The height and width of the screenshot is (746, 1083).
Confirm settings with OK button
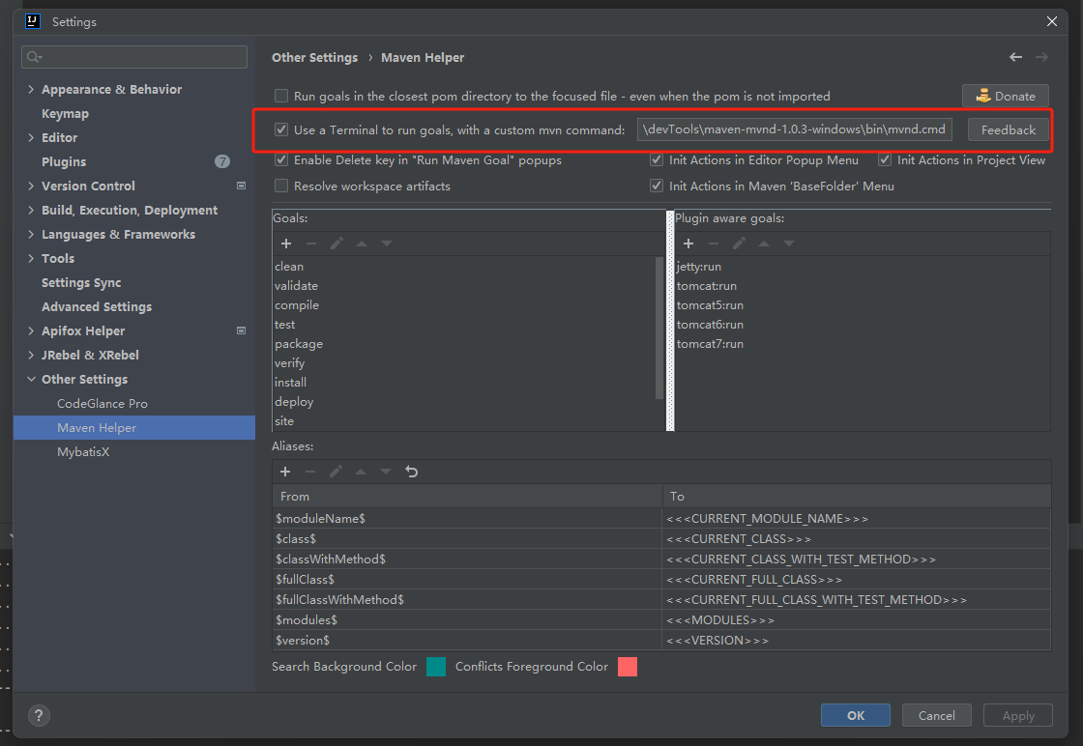coord(855,715)
